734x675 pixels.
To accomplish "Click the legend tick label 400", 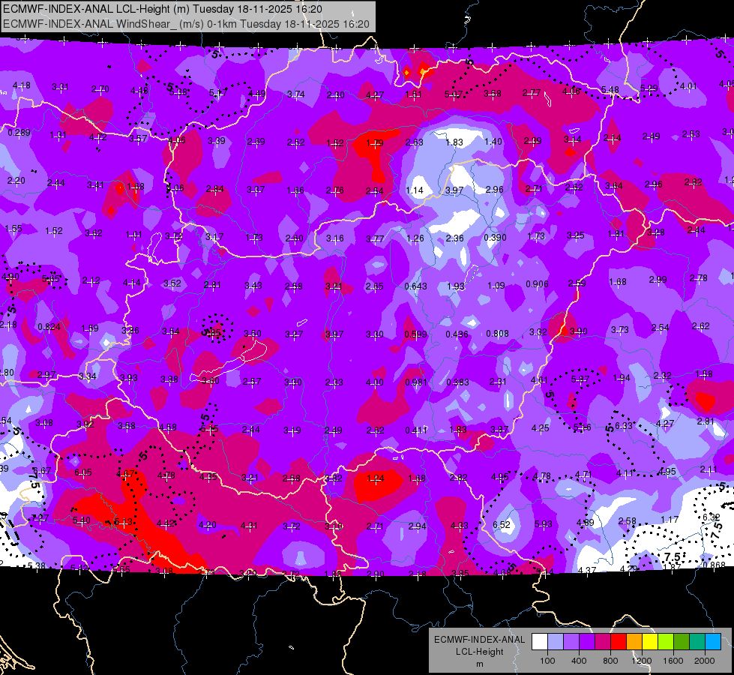I will (579, 661).
